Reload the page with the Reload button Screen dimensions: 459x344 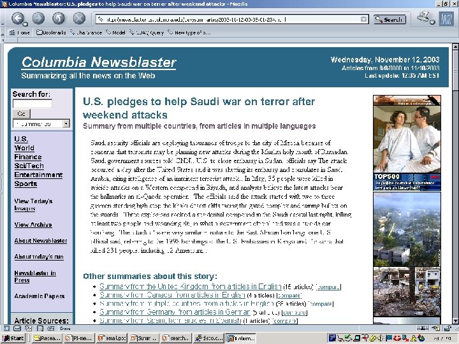pos(59,18)
